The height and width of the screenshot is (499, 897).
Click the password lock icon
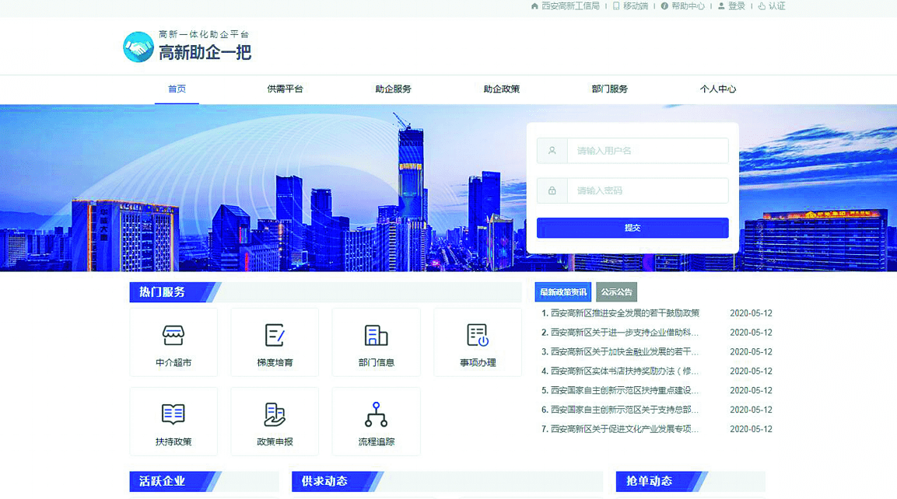pyautogui.click(x=551, y=190)
